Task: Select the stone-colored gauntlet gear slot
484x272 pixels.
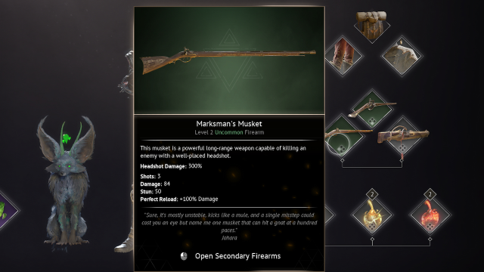Action: click(402, 56)
